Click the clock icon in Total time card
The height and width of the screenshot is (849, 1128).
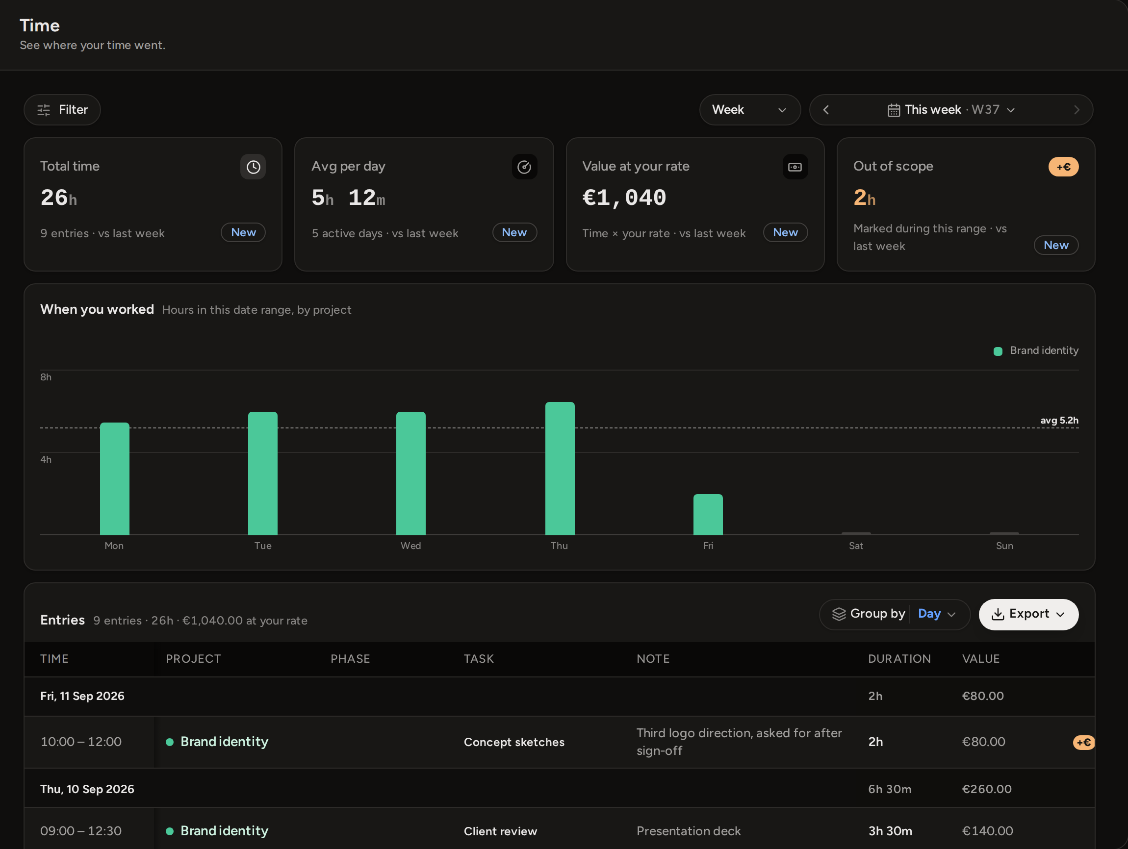click(x=253, y=167)
